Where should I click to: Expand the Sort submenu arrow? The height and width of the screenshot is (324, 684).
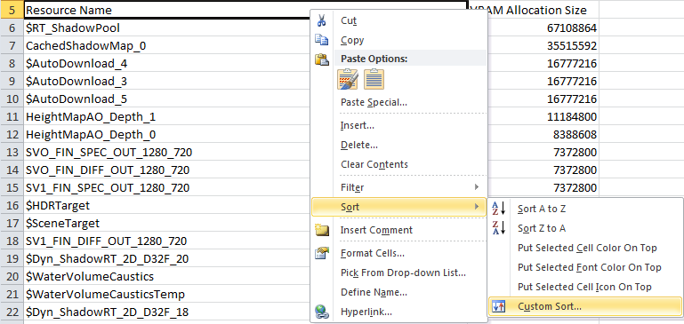[477, 207]
